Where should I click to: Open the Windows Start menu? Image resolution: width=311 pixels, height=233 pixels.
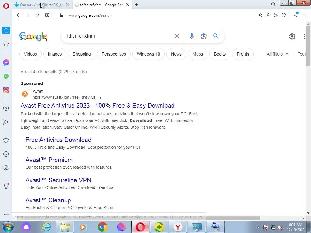coord(8,227)
